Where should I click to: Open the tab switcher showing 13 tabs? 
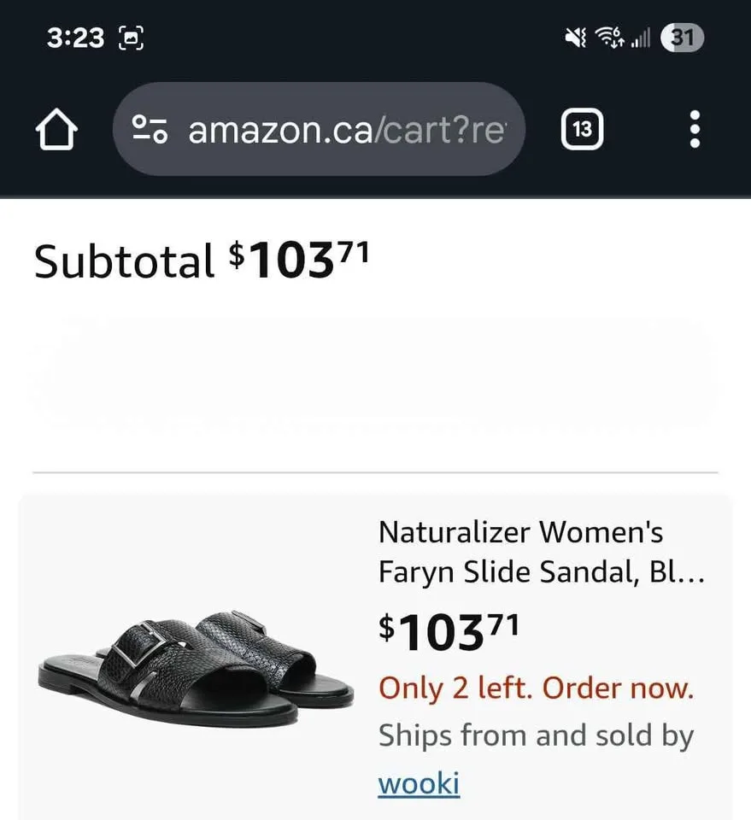click(x=582, y=129)
